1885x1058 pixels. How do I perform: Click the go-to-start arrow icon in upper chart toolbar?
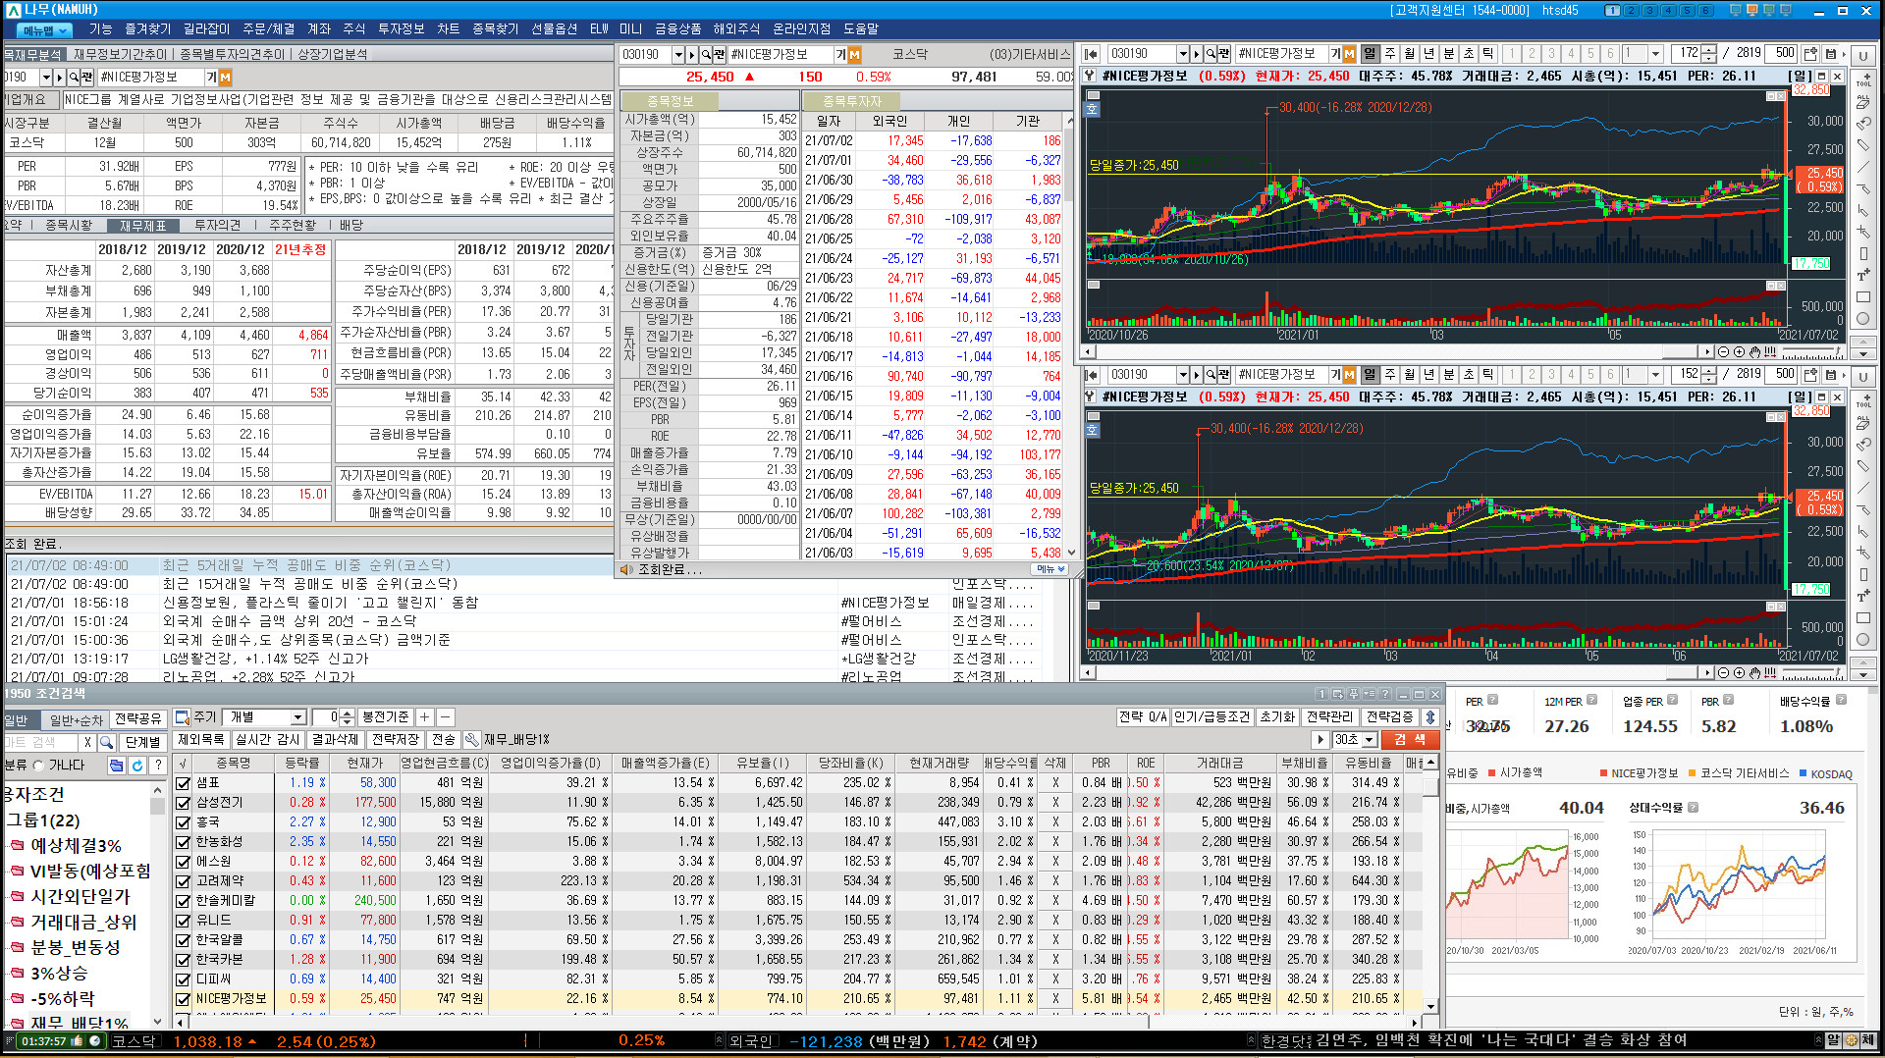tap(1091, 54)
